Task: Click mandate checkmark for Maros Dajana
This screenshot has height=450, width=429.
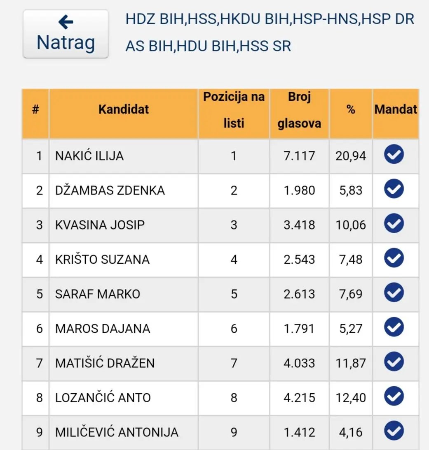Action: 394,328
